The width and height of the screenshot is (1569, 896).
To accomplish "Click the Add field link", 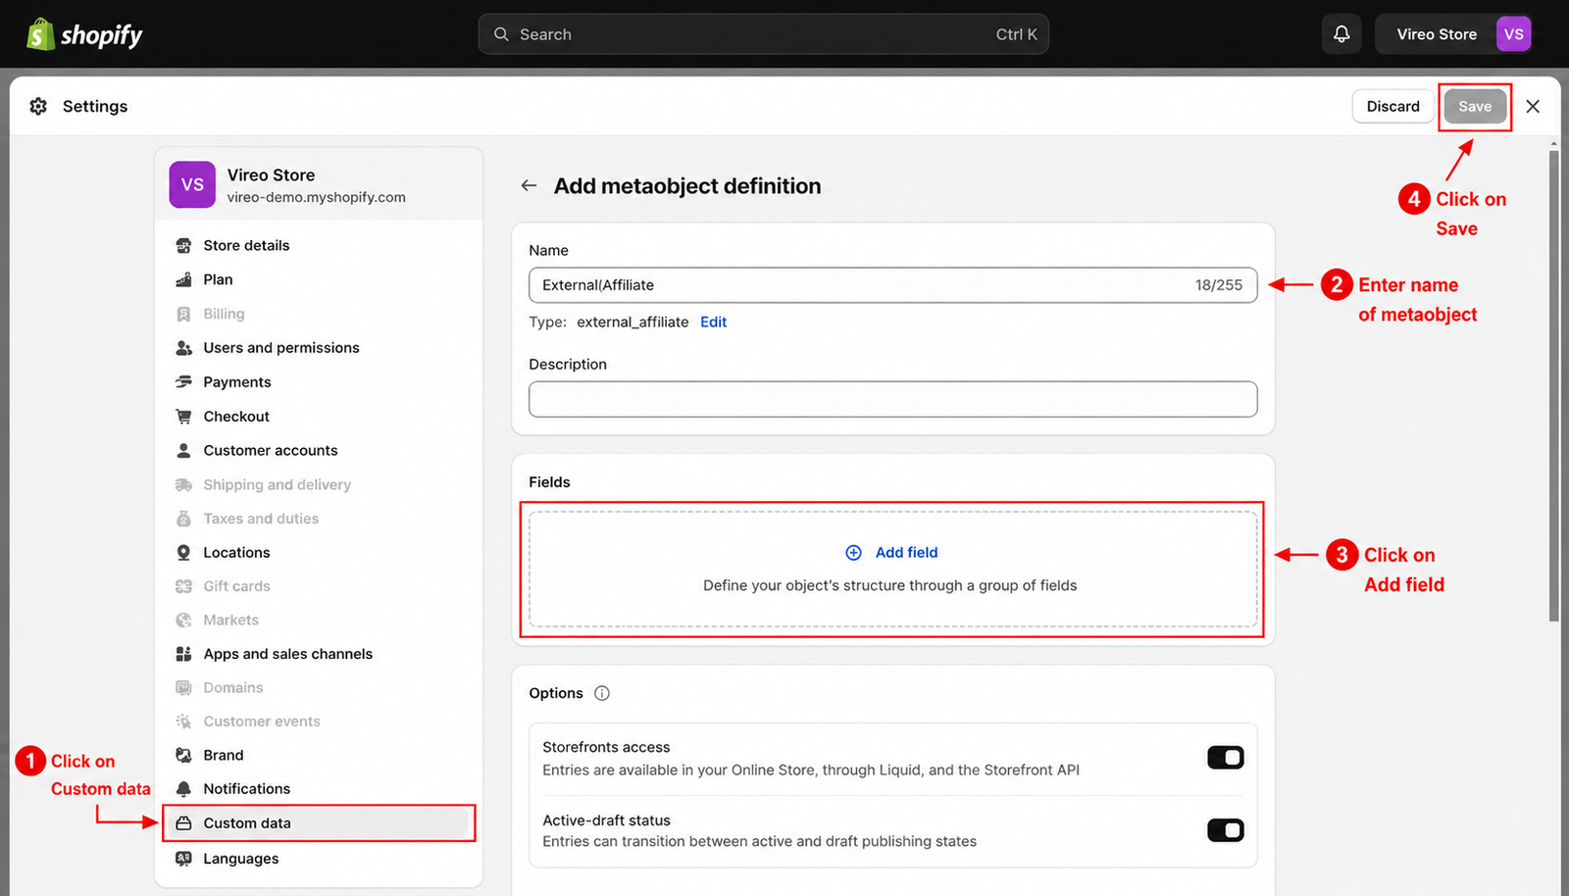I will (x=906, y=553).
